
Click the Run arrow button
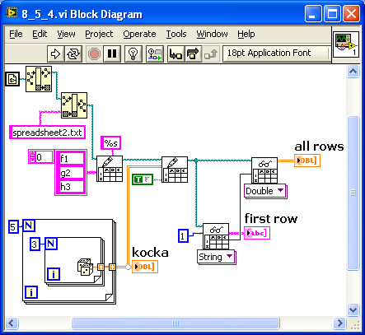pyautogui.click(x=56, y=54)
